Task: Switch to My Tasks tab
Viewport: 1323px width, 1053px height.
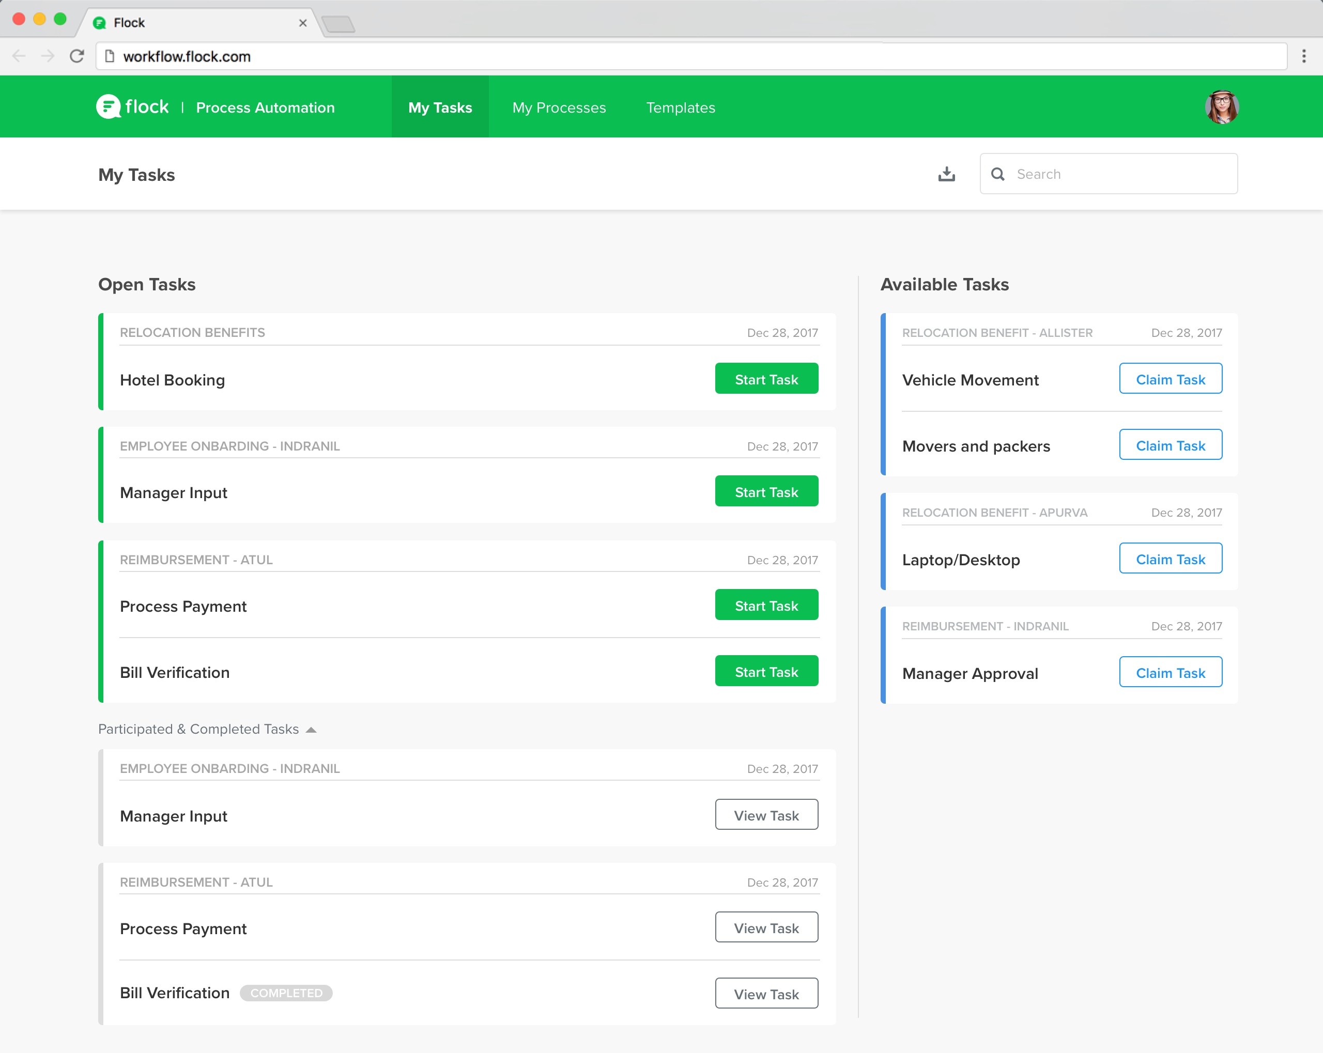Action: coord(440,107)
